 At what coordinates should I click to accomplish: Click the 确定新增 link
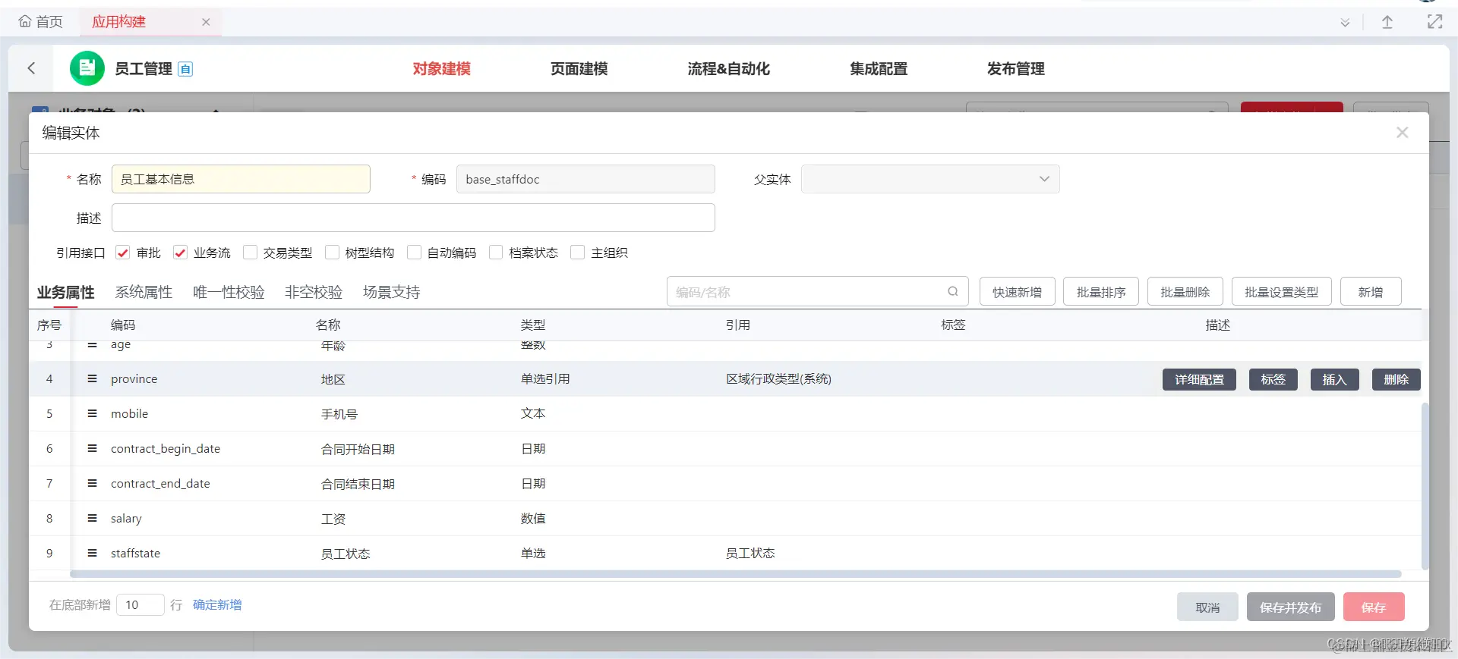tap(217, 604)
